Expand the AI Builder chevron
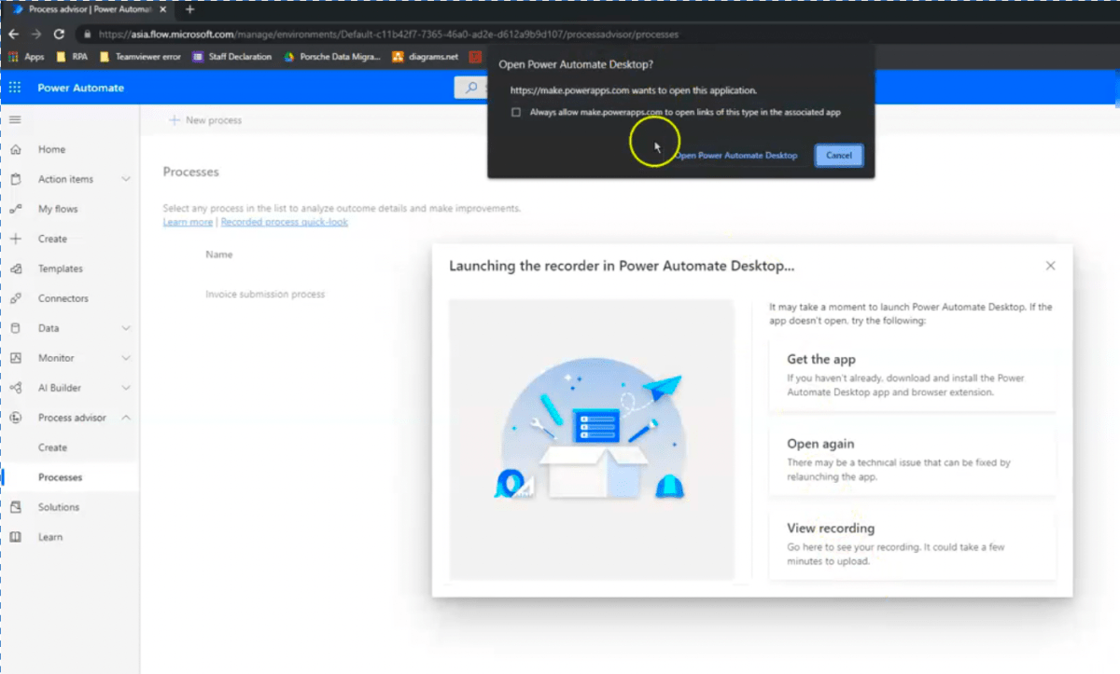The image size is (1120, 674). click(126, 388)
